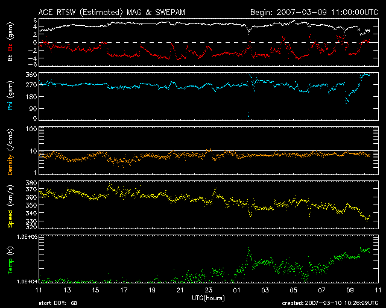Click the orange Density (/cm3) axis label
The image size is (386, 308).
click(10, 152)
